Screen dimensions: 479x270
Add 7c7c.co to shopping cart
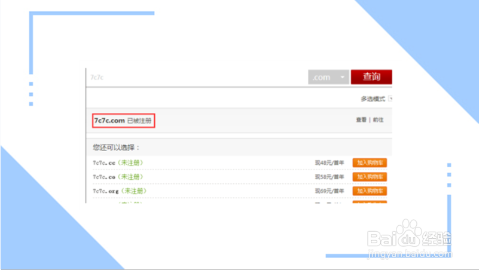[370, 177]
